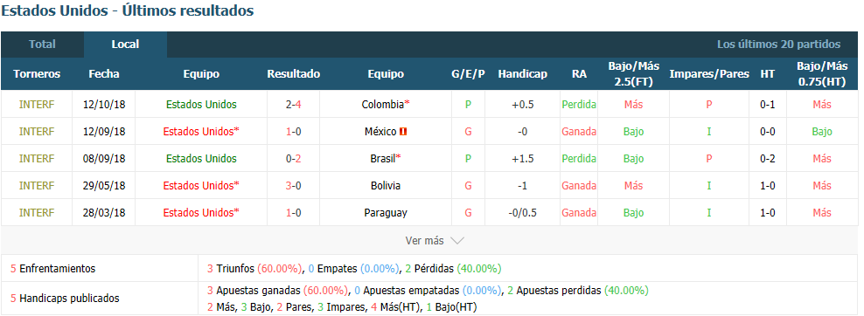The width and height of the screenshot is (864, 316).
Task: Click the red card icon next to México
Action: tap(403, 132)
